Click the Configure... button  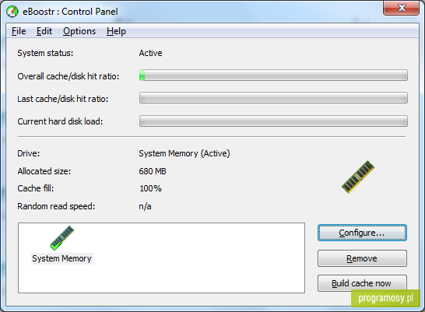362,233
